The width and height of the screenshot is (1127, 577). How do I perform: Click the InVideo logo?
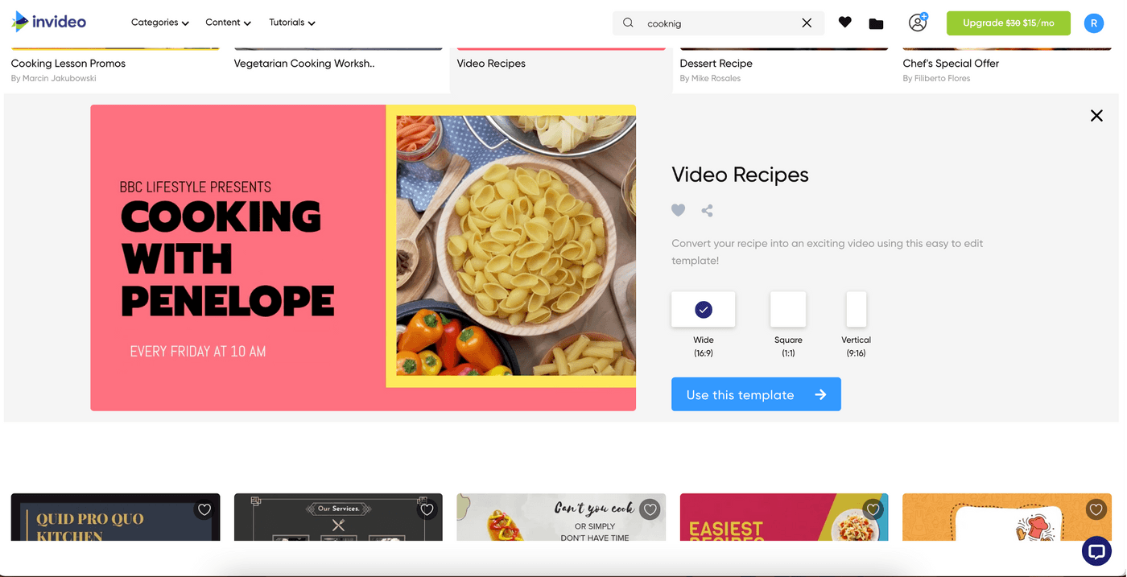click(49, 22)
